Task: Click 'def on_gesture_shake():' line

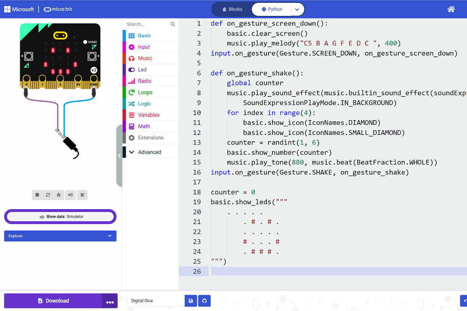Action: (x=257, y=73)
